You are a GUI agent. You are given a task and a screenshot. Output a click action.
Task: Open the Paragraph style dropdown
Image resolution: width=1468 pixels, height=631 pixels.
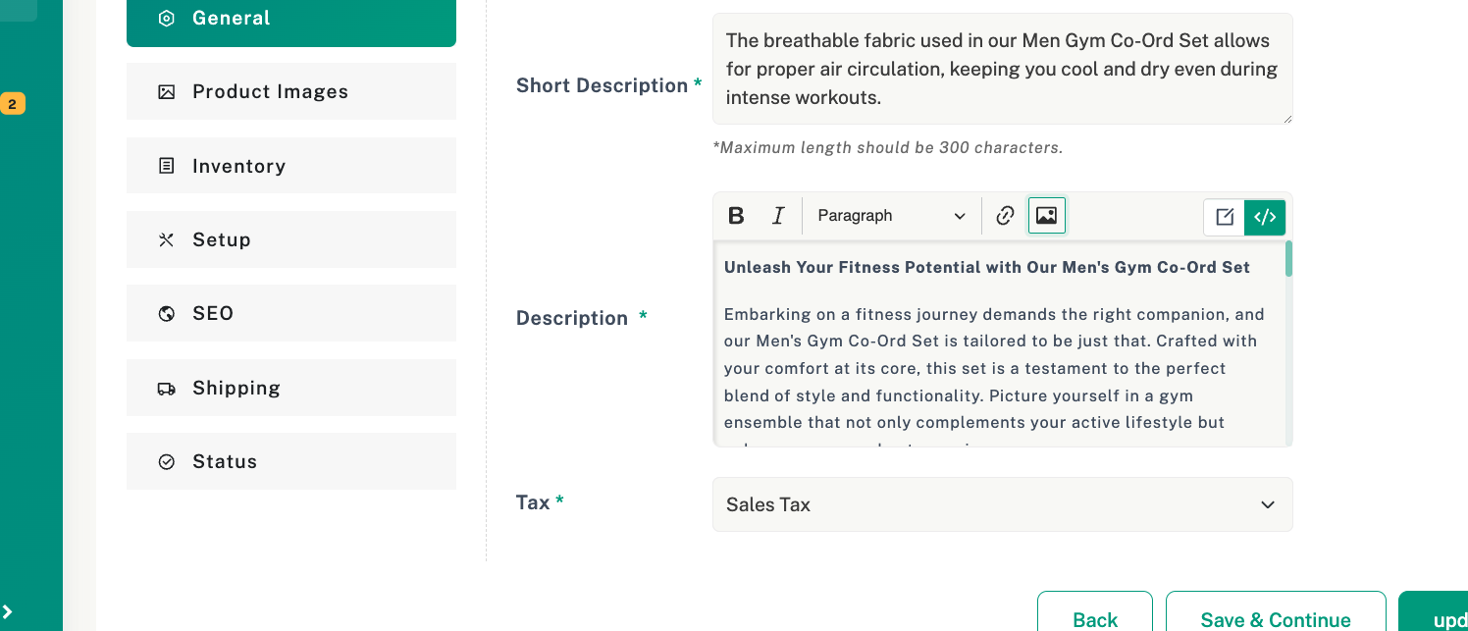tap(891, 216)
